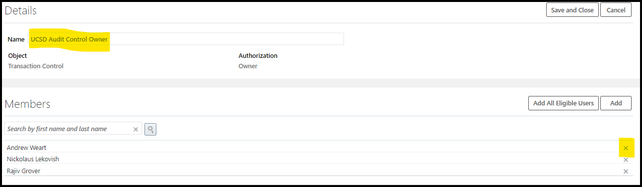Click the Transaction Control object value
The height and width of the screenshot is (187, 642).
36,66
